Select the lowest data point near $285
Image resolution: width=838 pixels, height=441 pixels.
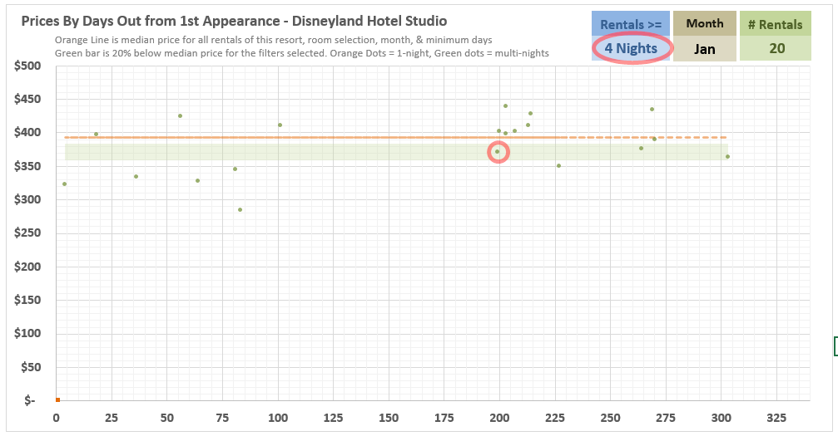click(240, 209)
